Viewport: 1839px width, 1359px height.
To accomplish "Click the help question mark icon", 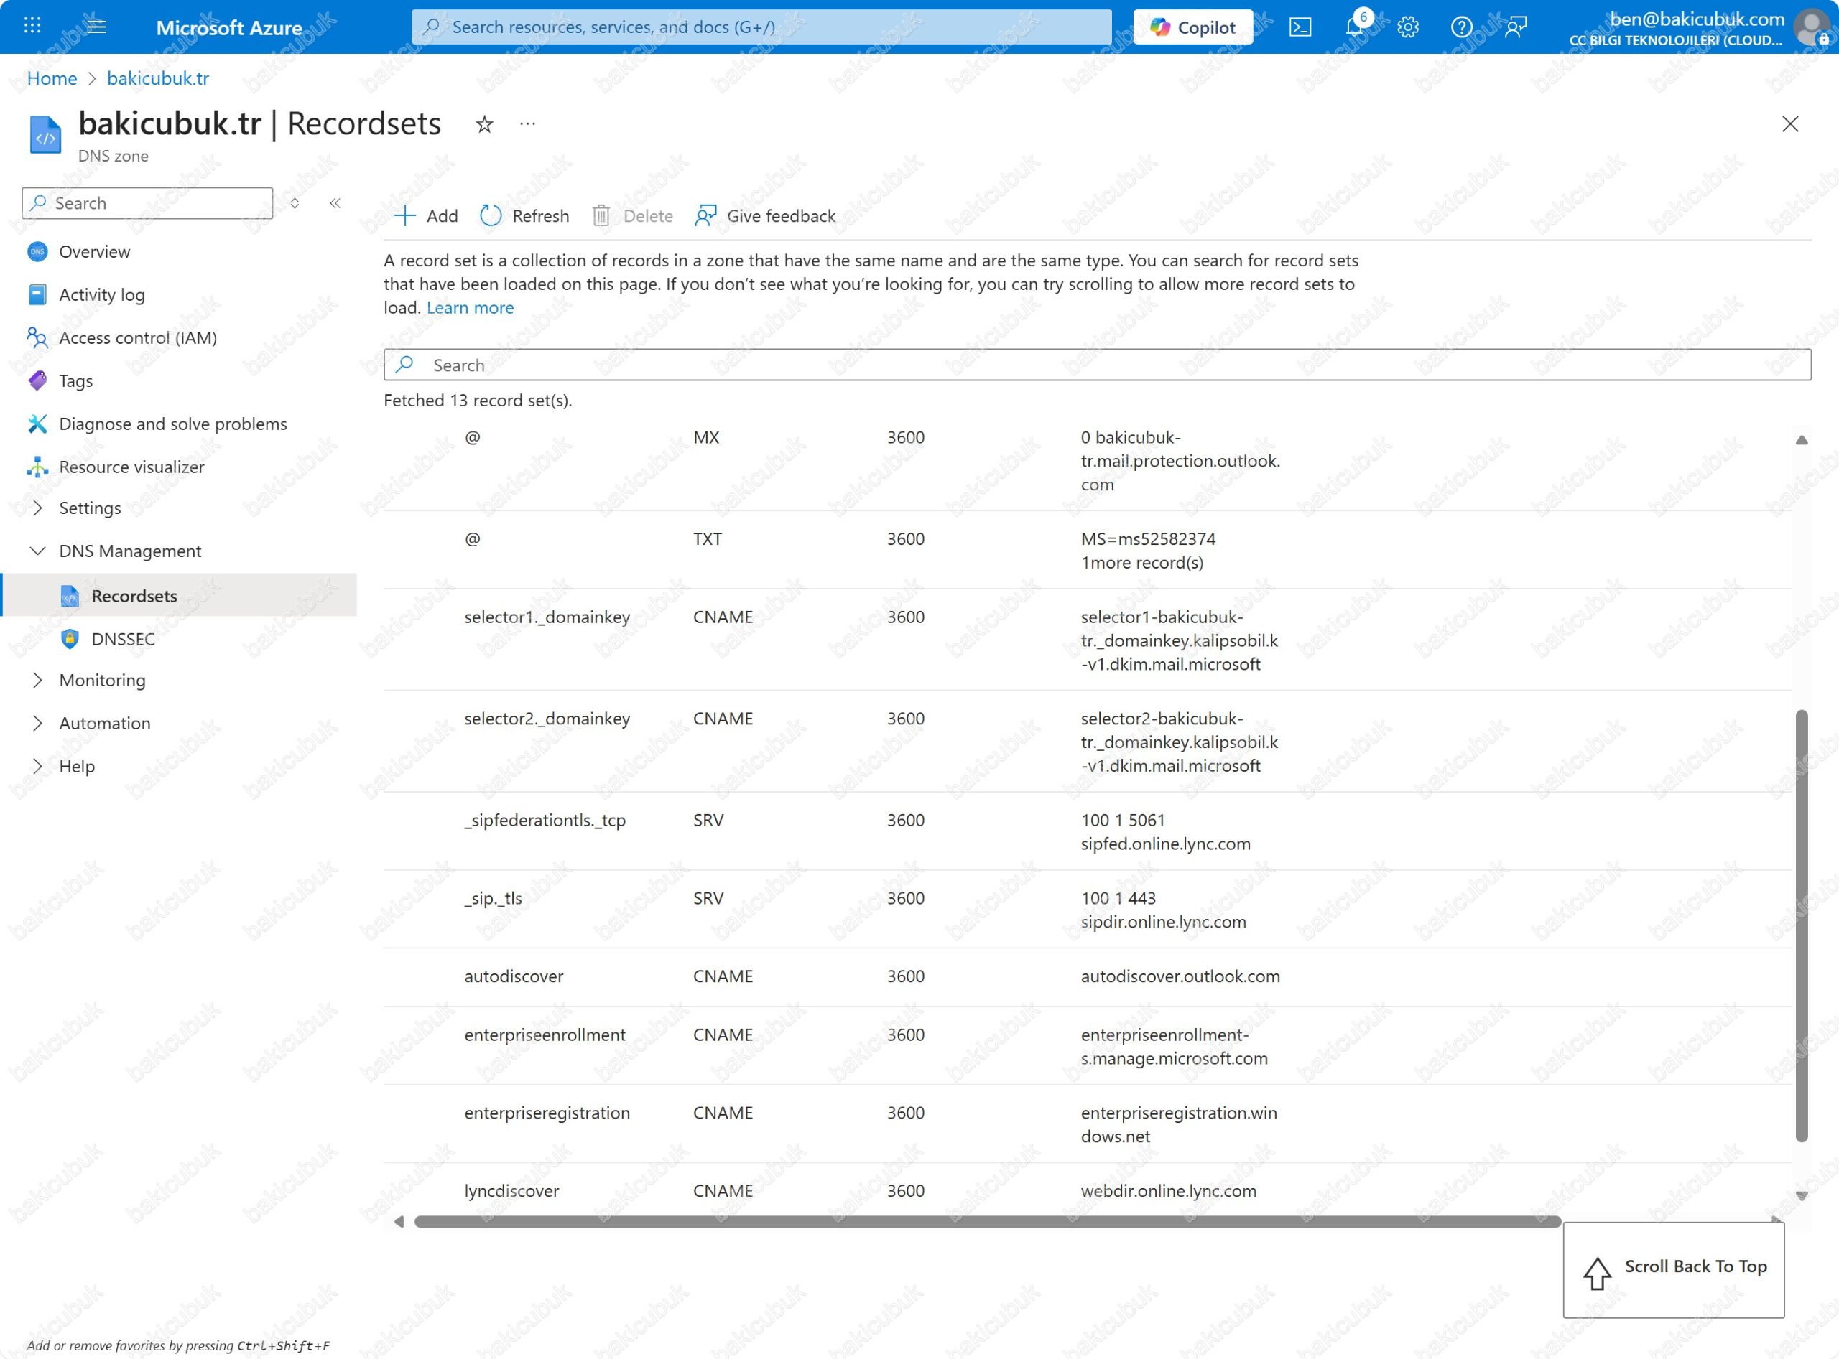I will coord(1461,27).
